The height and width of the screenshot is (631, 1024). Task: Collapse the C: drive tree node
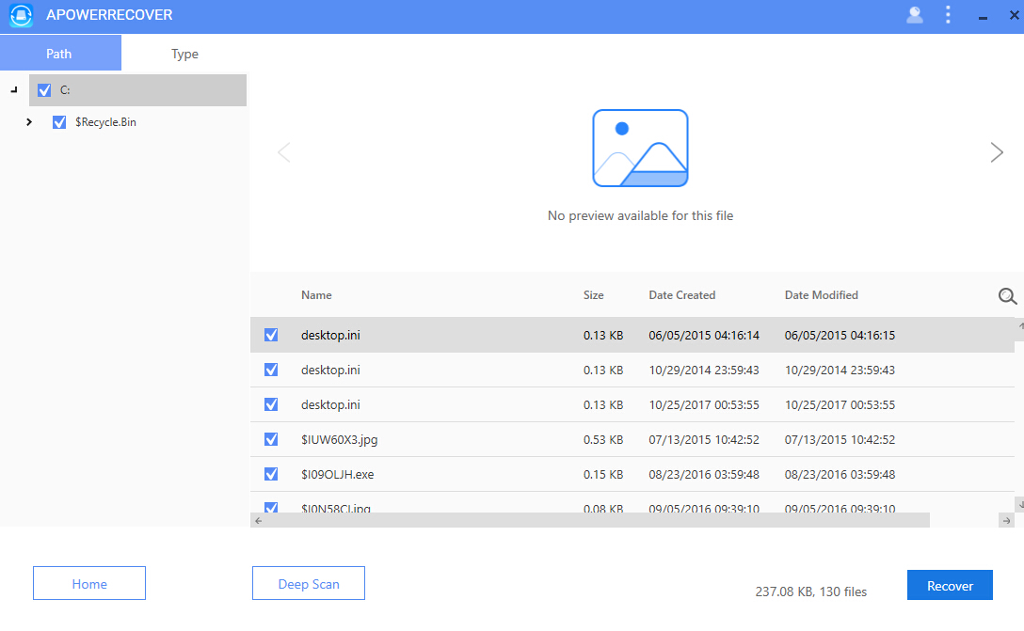pyautogui.click(x=14, y=90)
